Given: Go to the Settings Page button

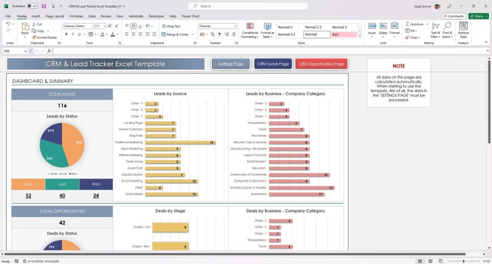Looking at the screenshot, I should [231, 64].
